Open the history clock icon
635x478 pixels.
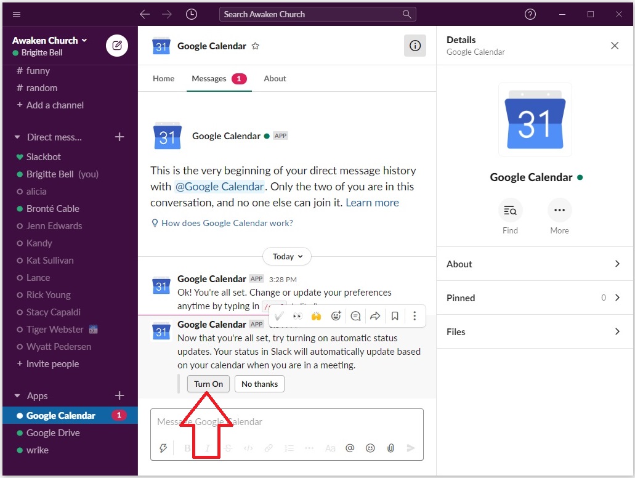[x=191, y=15]
